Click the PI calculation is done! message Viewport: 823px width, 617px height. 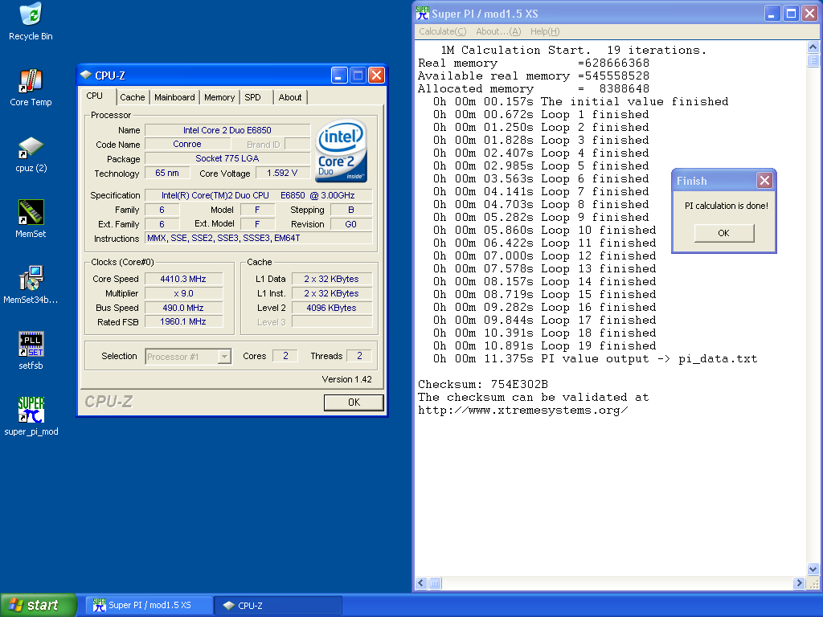coord(726,206)
